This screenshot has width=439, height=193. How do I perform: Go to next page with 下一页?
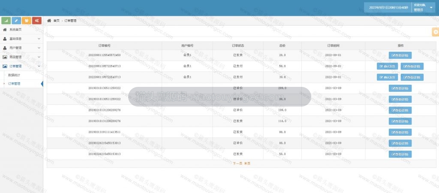coord(238,163)
